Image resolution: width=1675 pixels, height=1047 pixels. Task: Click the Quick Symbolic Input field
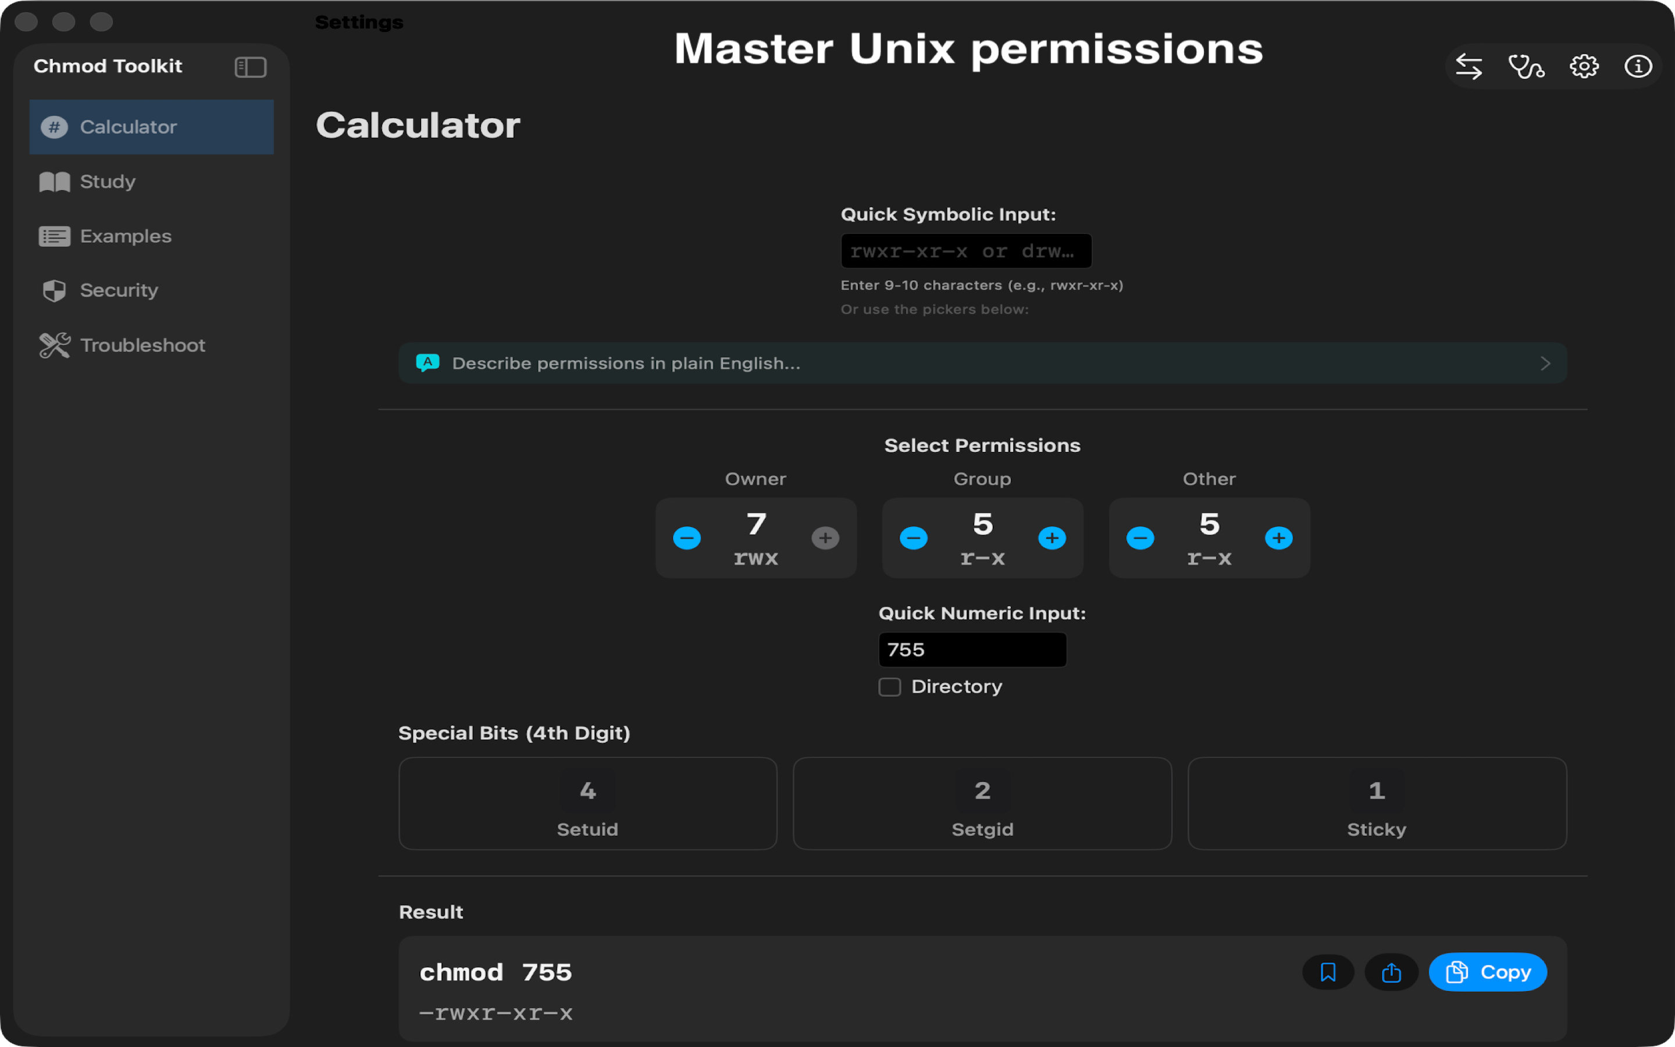click(966, 251)
